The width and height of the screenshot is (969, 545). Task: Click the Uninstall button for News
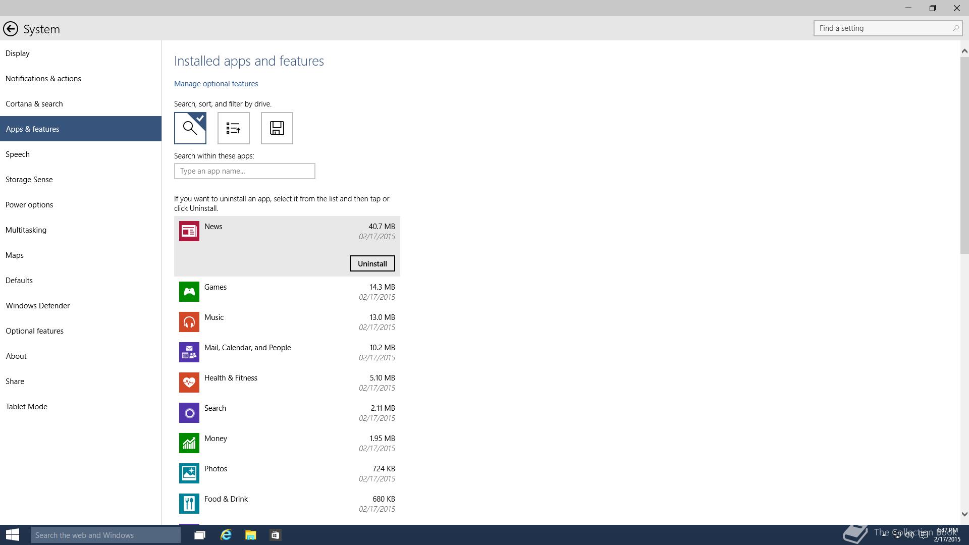point(372,263)
